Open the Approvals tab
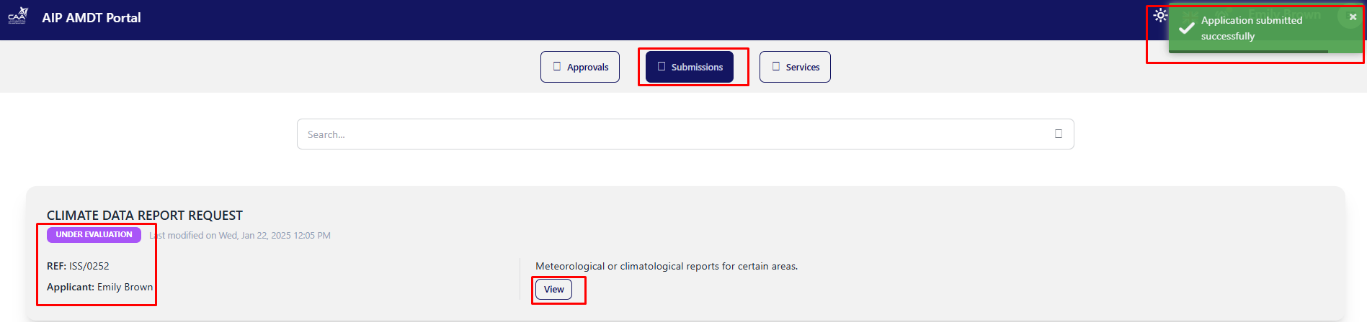1367x322 pixels. (580, 67)
